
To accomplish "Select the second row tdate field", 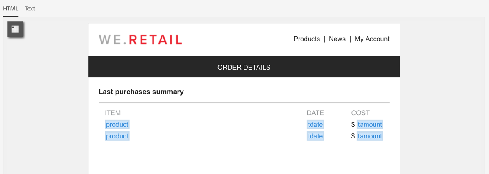I will coord(315,136).
